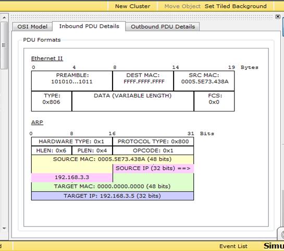Click the PREAMBLE 101010...1011 field
284x251 pixels.
[72, 81]
